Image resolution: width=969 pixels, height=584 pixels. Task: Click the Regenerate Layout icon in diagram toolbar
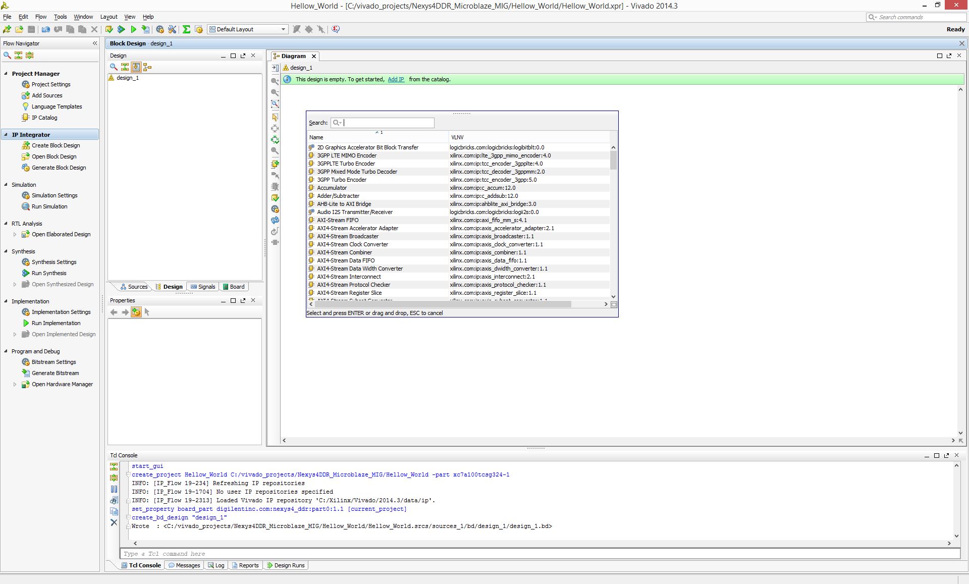(x=275, y=220)
